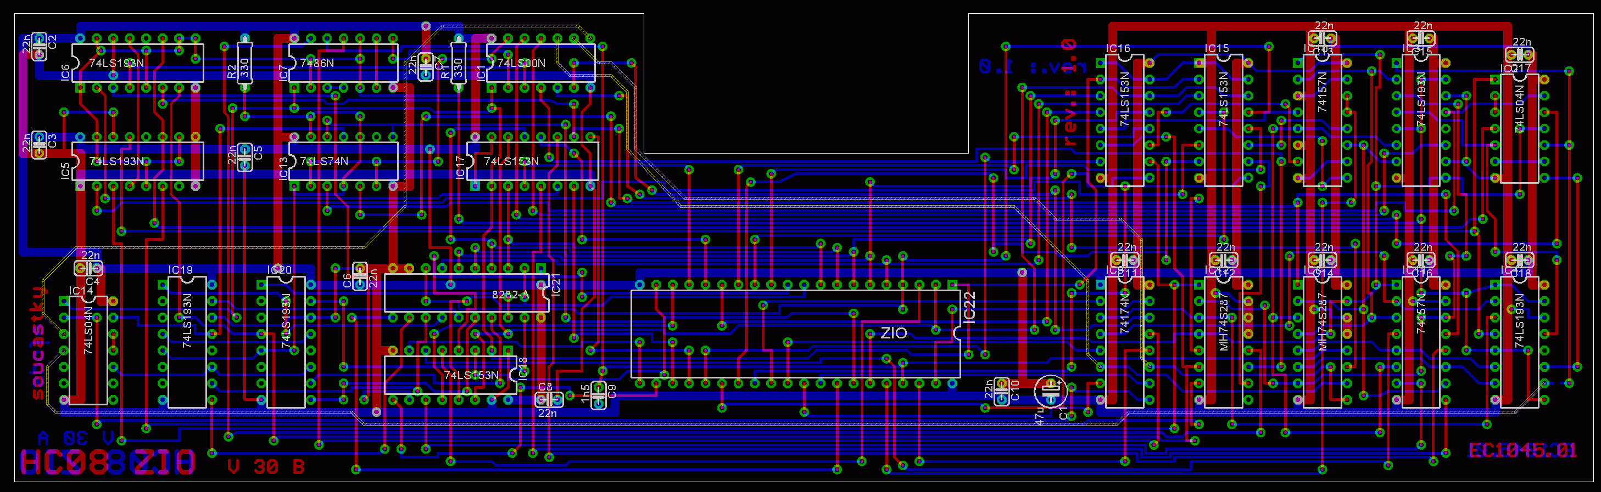The height and width of the screenshot is (492, 1601).
Task: Click the C9 1n5 capacitor
Action: pyautogui.click(x=598, y=394)
